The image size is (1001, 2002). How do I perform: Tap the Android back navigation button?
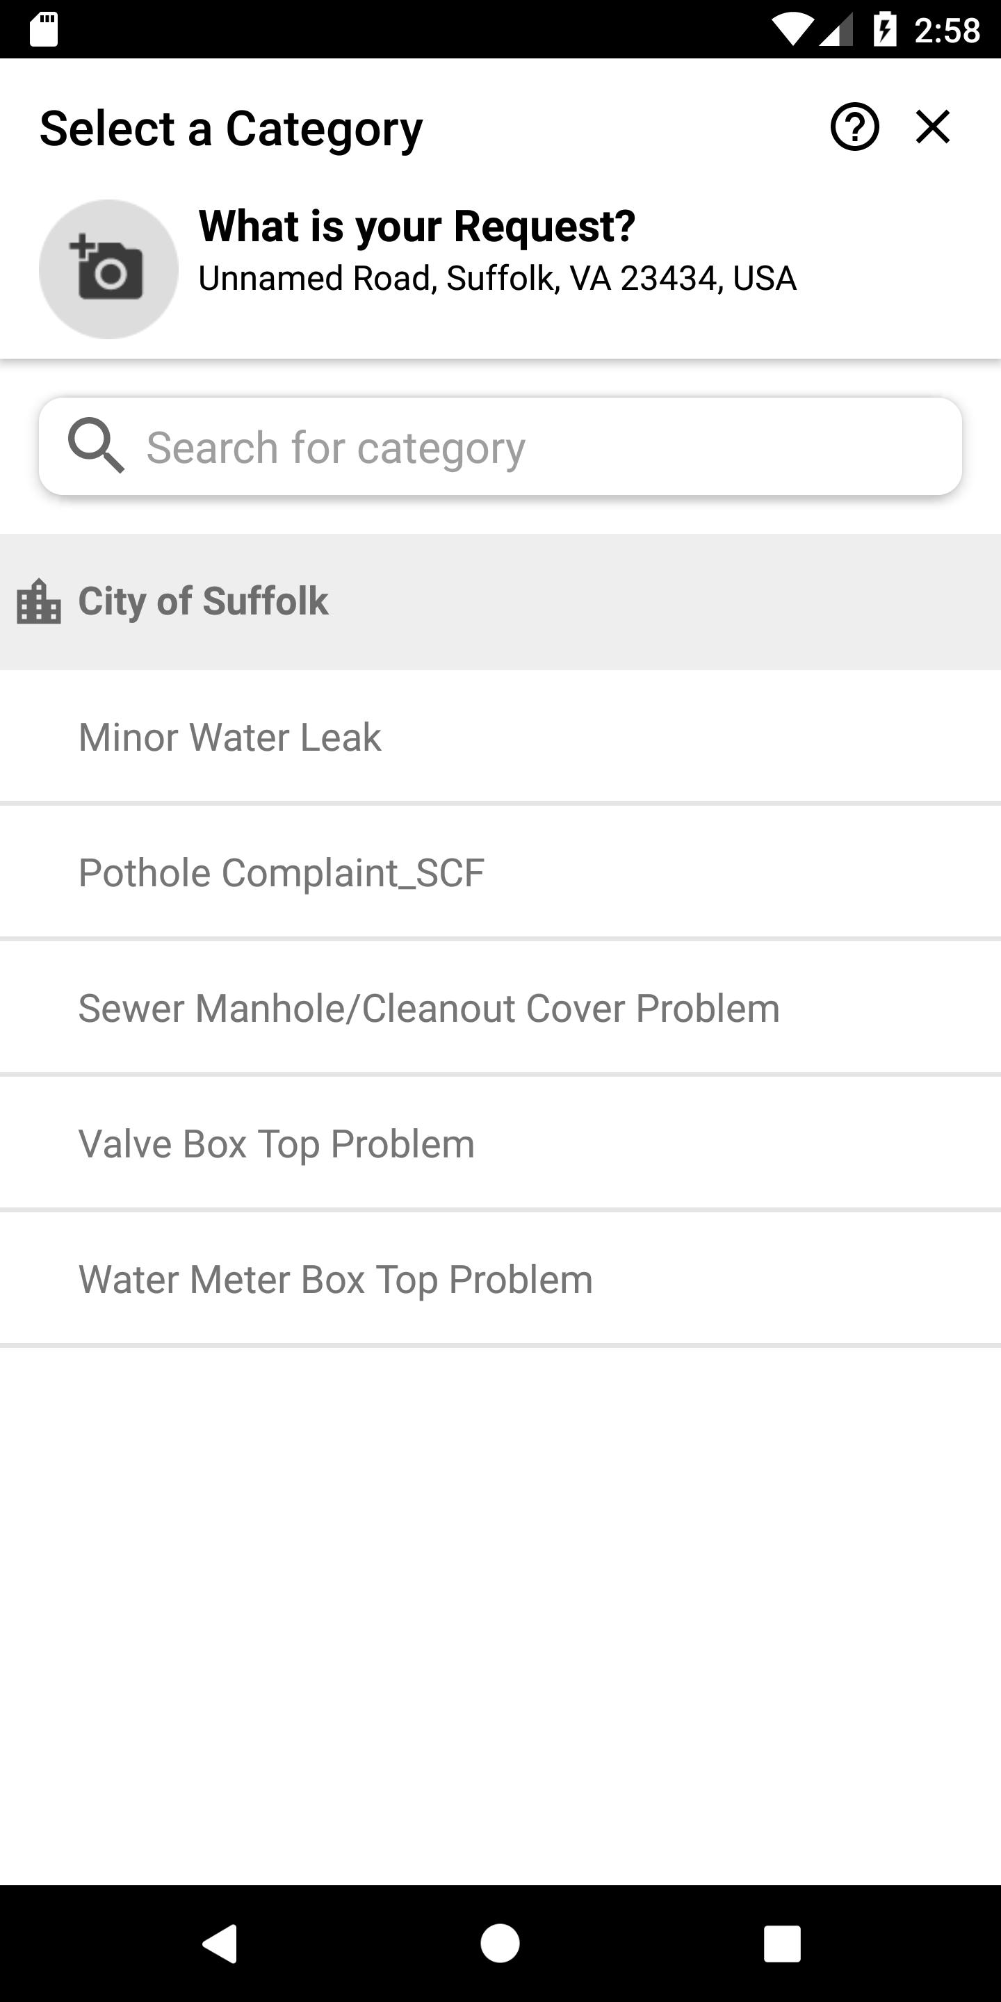click(x=219, y=1944)
